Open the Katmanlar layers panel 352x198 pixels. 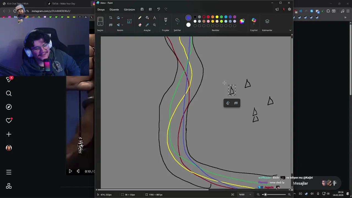tap(267, 21)
